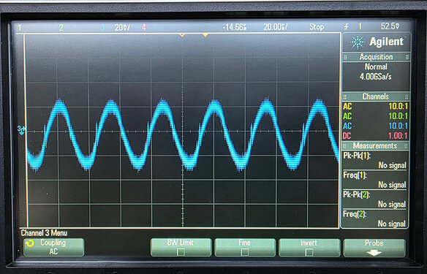
Task: Select the blue AC 10.0:1 channel row
Action: click(x=376, y=126)
